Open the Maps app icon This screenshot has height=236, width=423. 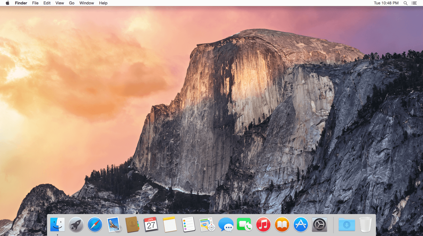click(207, 224)
